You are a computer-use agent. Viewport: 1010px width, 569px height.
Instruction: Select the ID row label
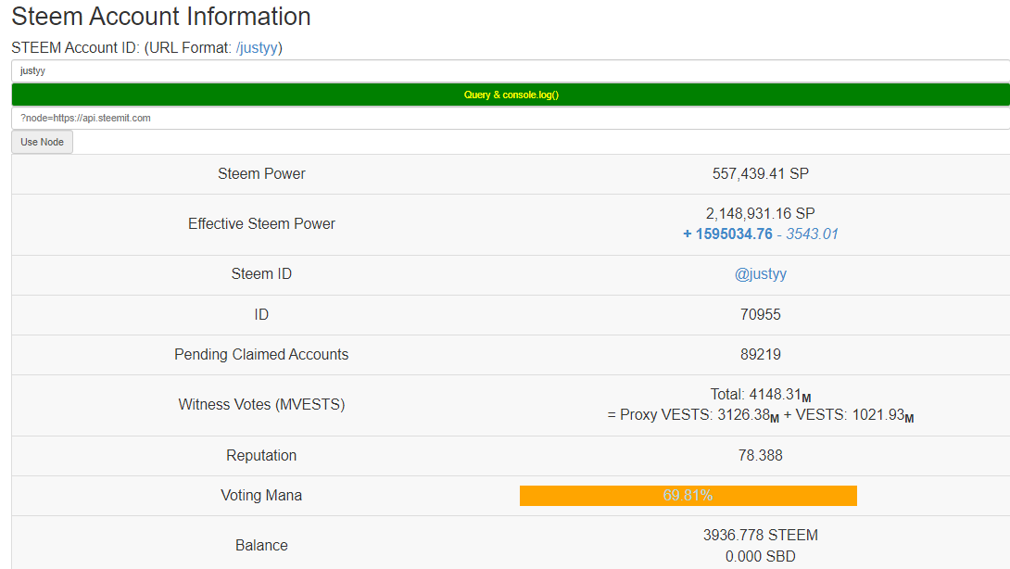pyautogui.click(x=261, y=314)
